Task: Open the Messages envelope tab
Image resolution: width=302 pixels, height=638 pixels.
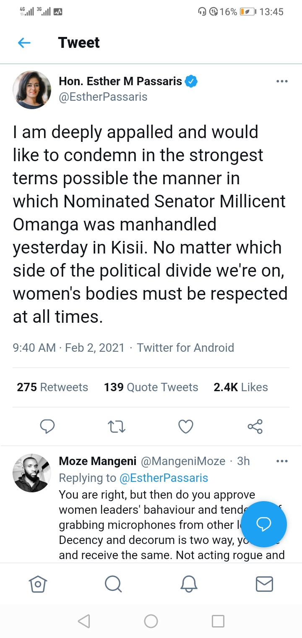Action: [264, 583]
